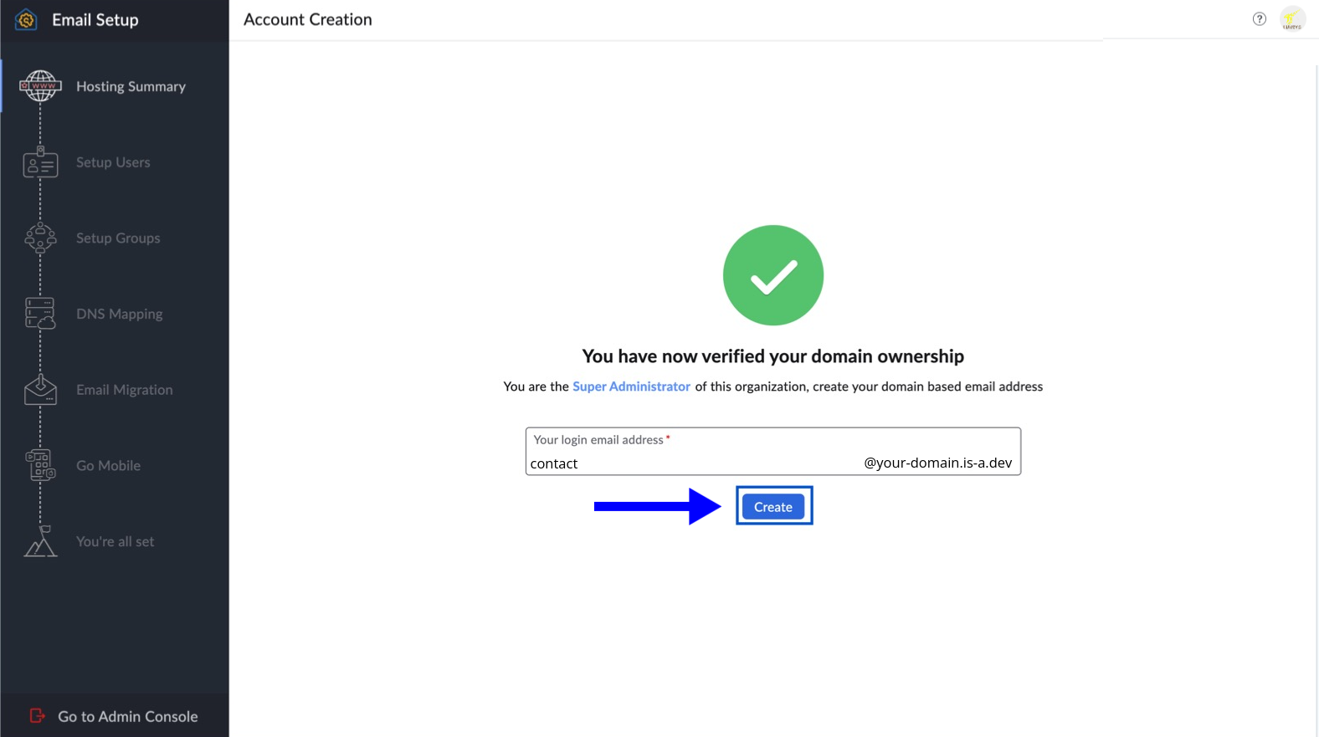The height and width of the screenshot is (737, 1319).
Task: Click the Hosting Summary globe icon
Action: (x=40, y=86)
